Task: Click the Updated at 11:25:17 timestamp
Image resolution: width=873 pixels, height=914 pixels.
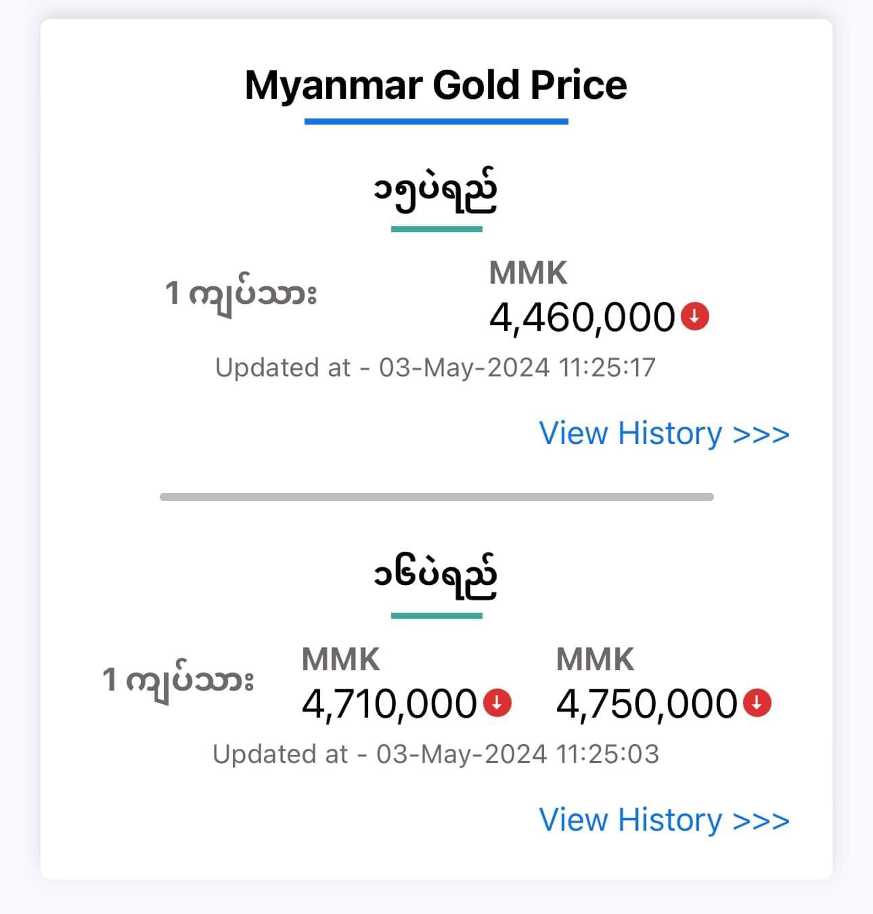Action: click(x=435, y=368)
